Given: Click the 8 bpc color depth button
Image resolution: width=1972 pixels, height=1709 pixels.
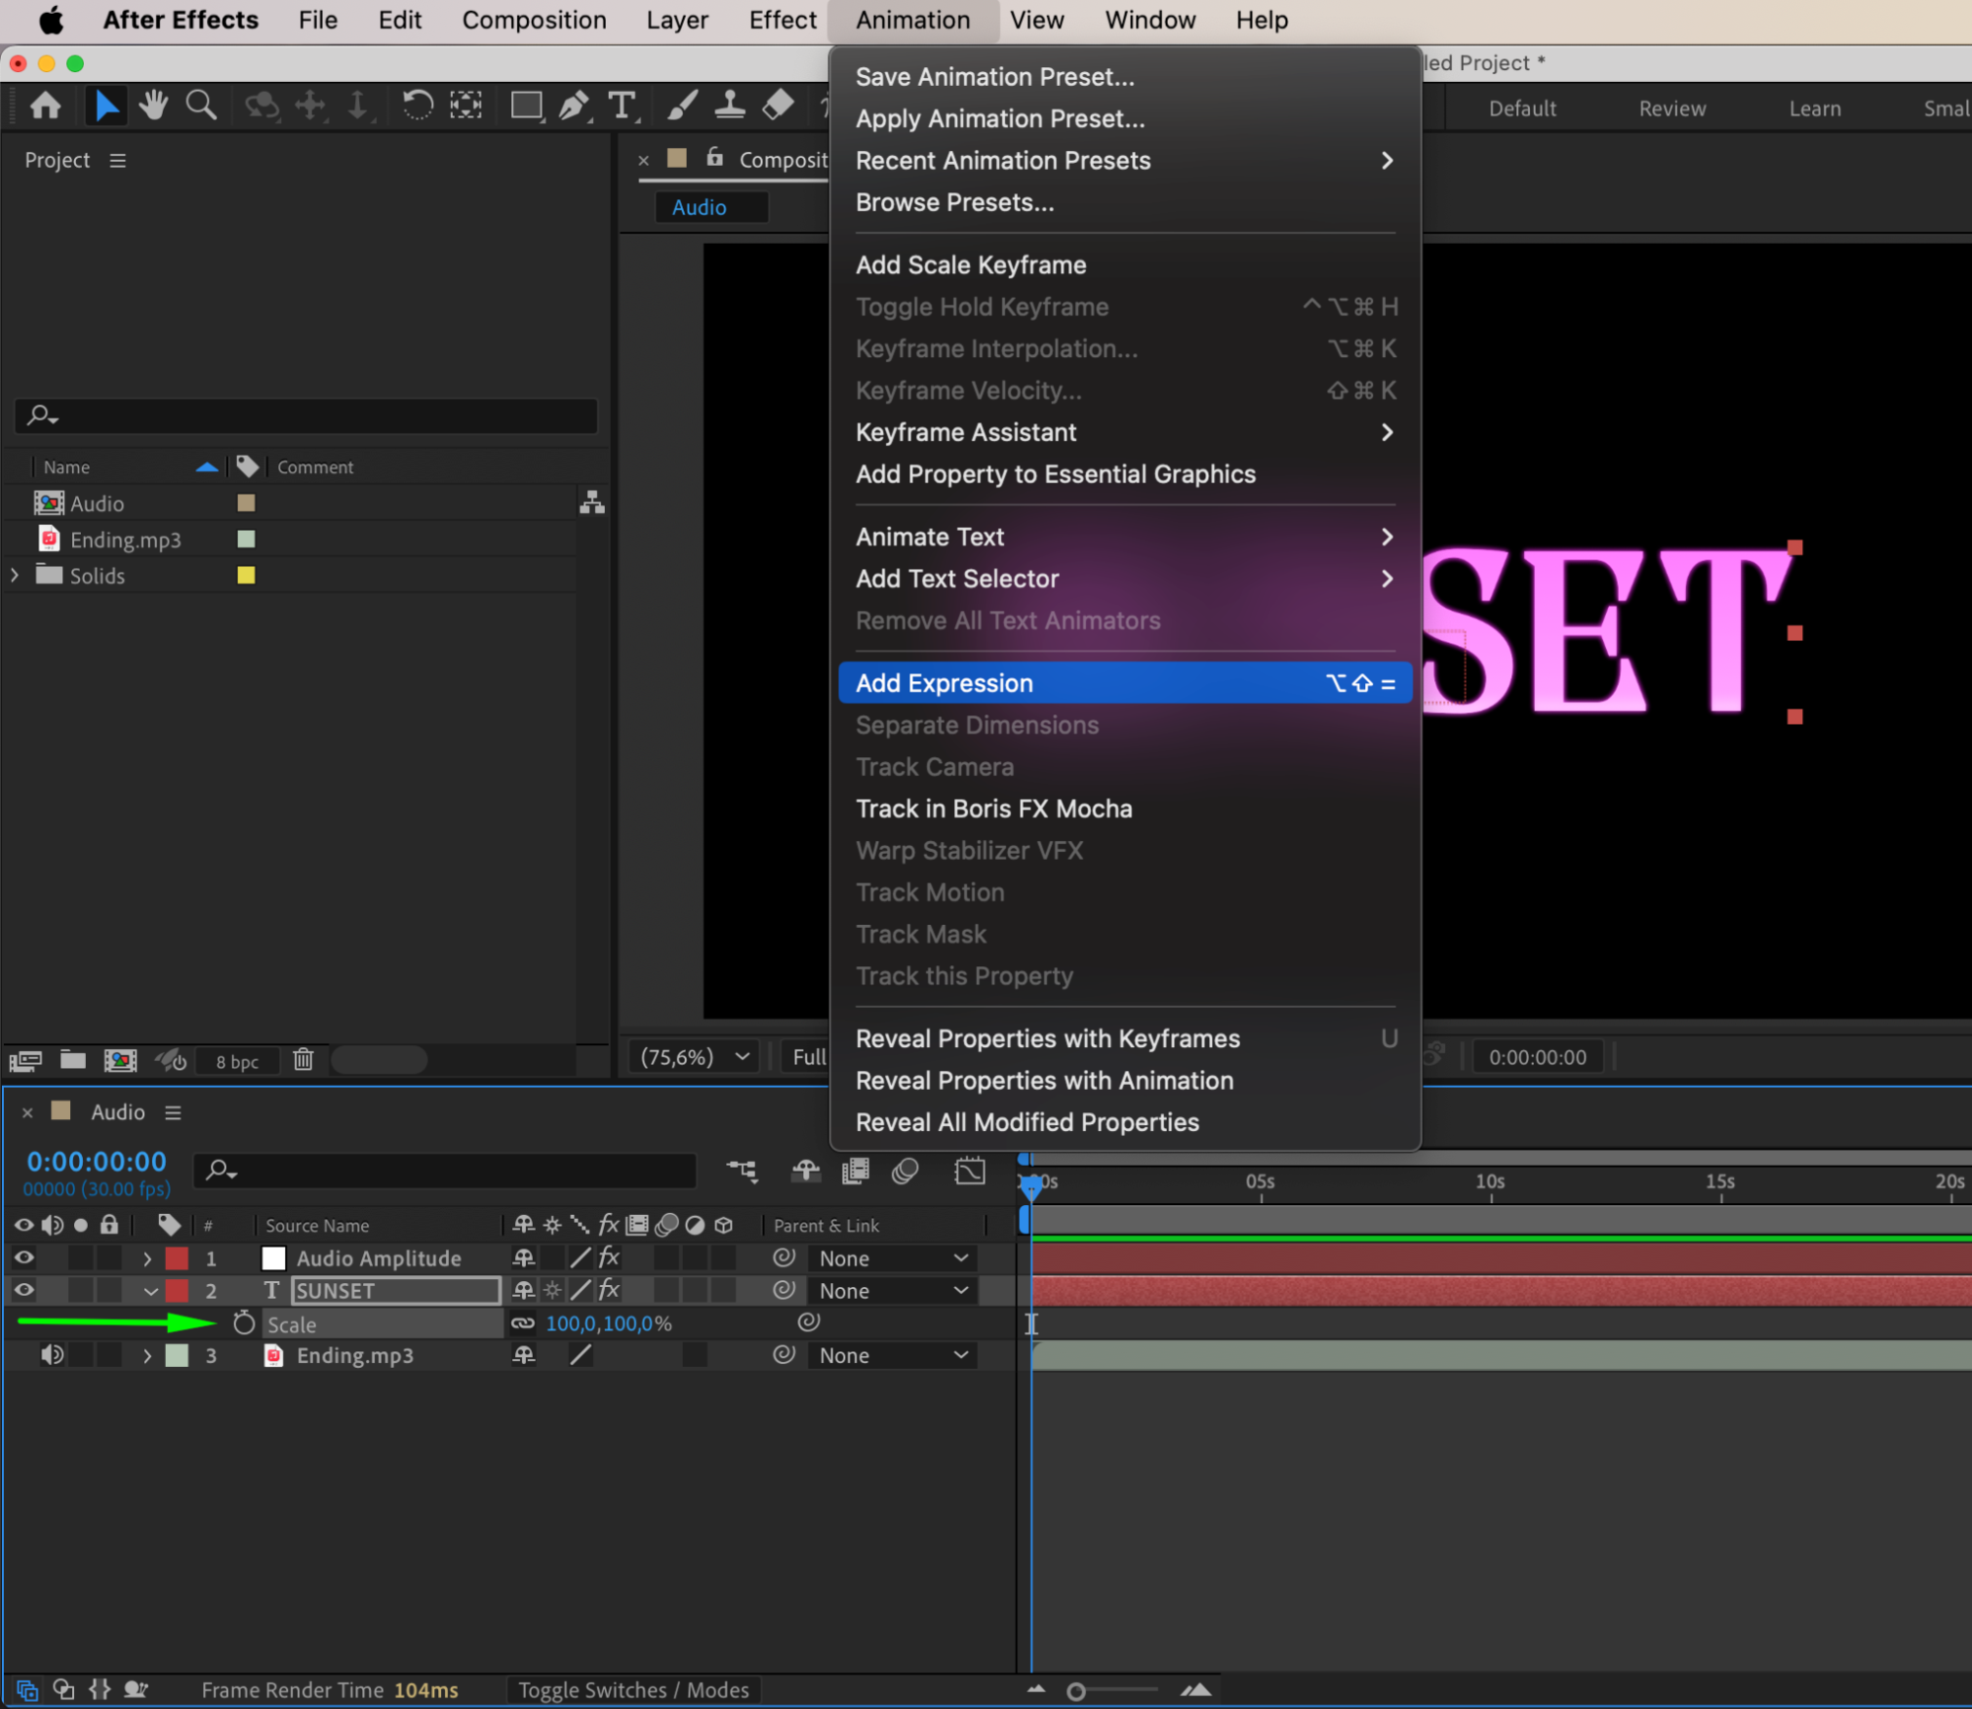Looking at the screenshot, I should coord(237,1061).
